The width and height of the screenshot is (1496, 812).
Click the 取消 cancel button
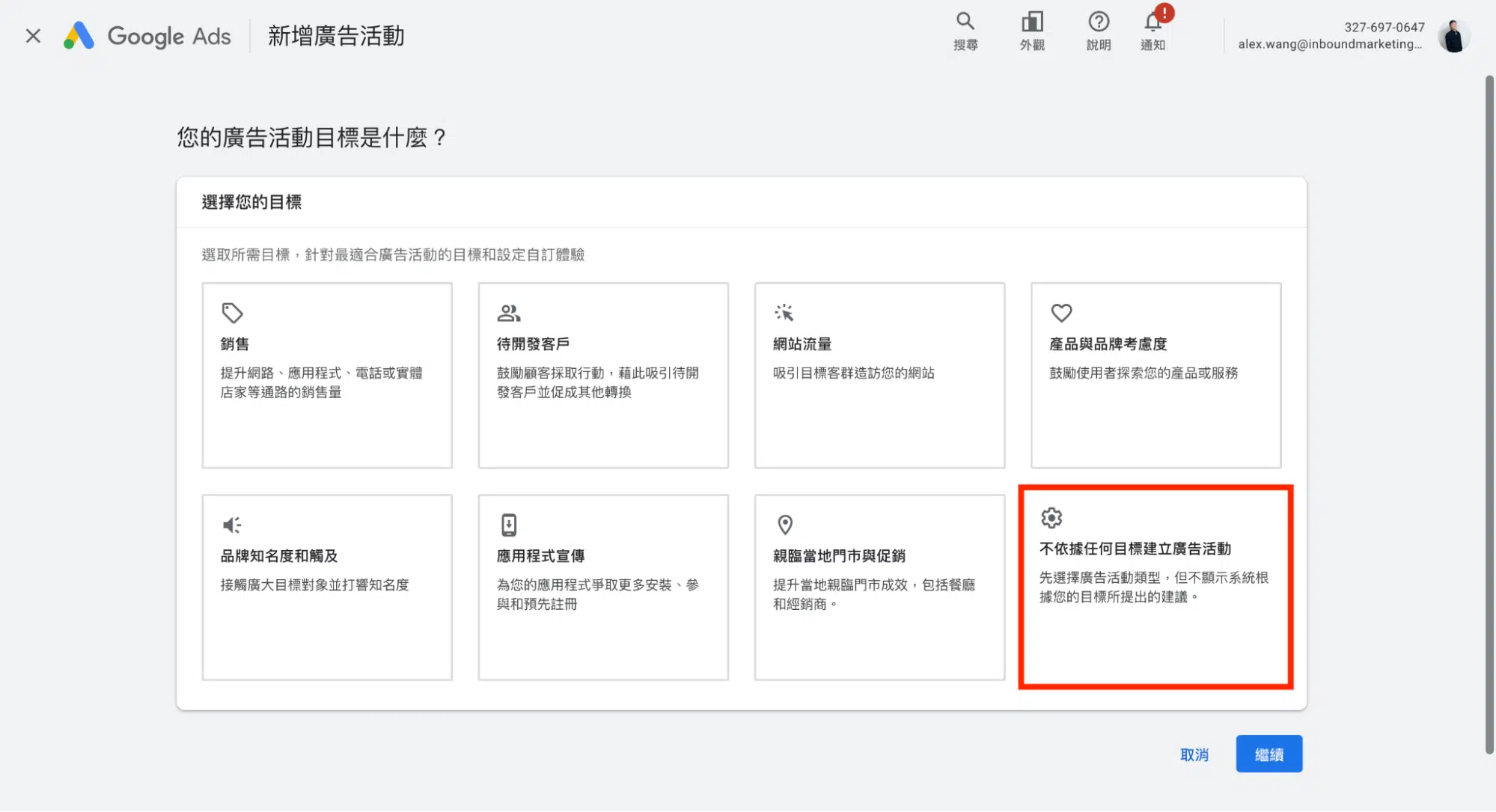pos(1194,754)
